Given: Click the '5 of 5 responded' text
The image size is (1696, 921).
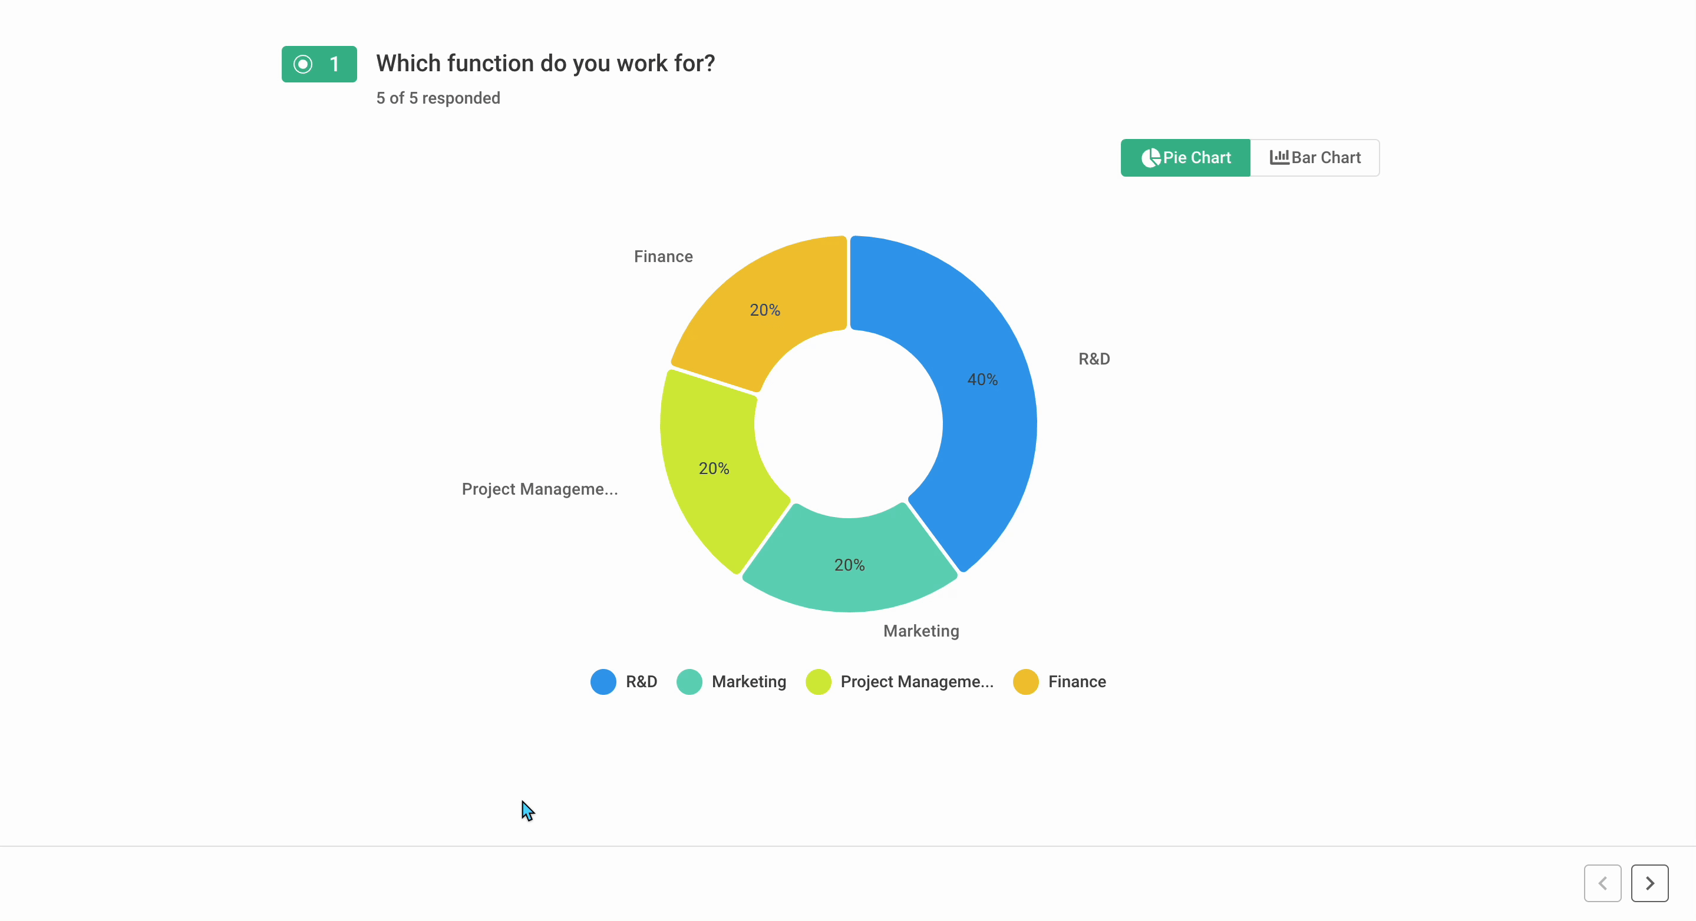Looking at the screenshot, I should (x=438, y=98).
